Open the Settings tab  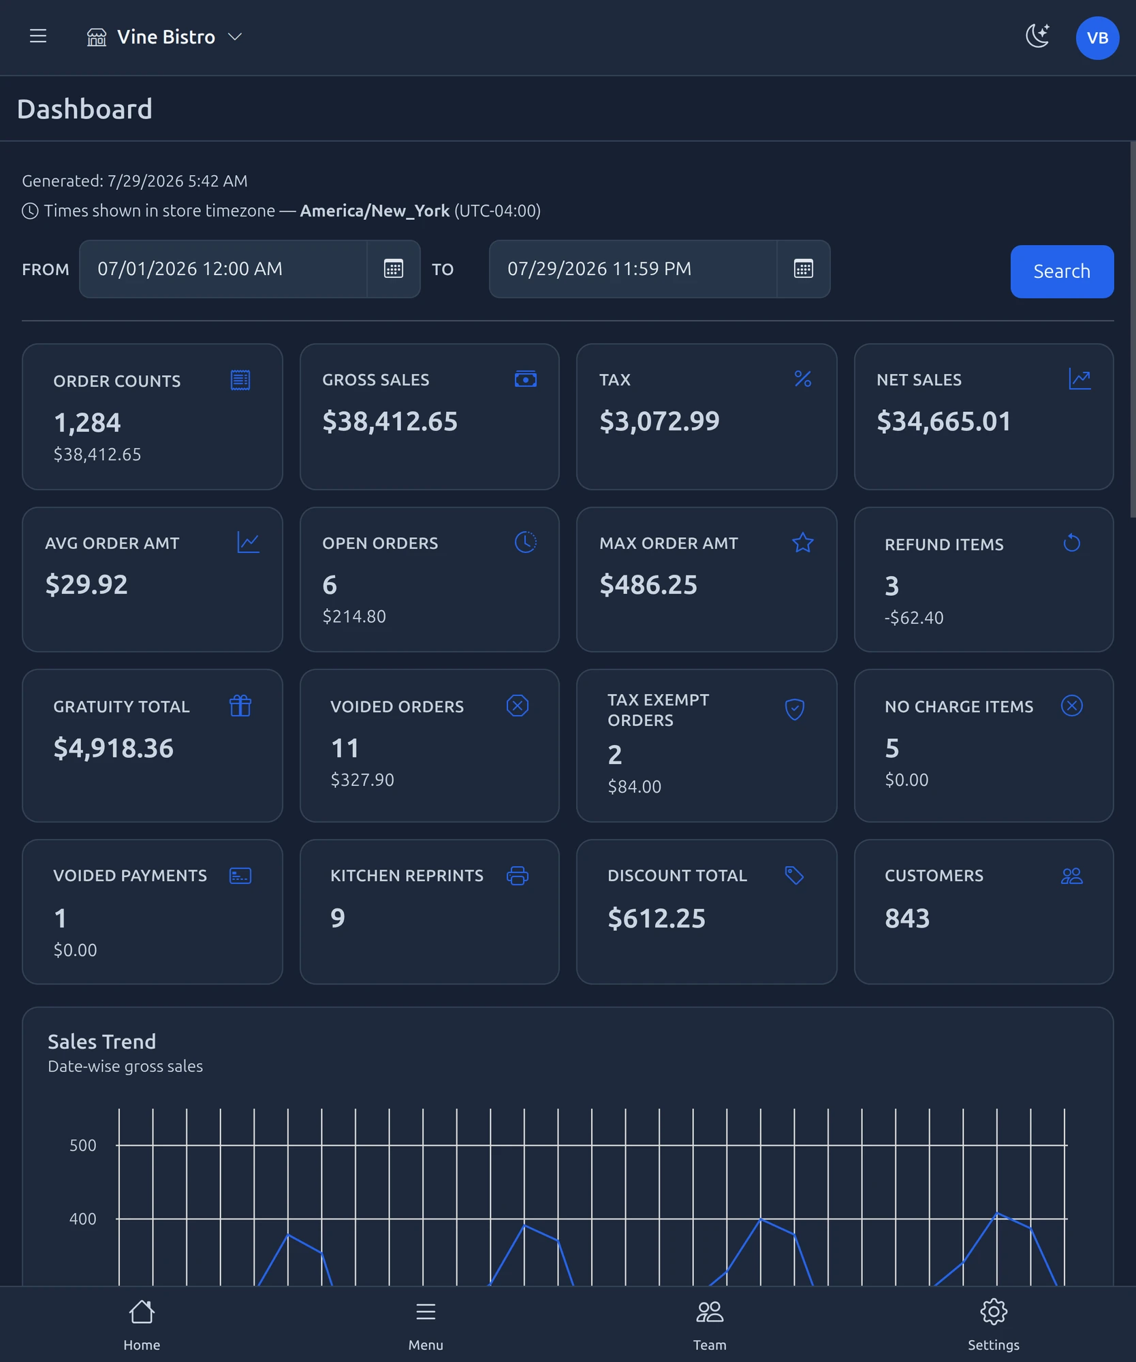pyautogui.click(x=994, y=1325)
